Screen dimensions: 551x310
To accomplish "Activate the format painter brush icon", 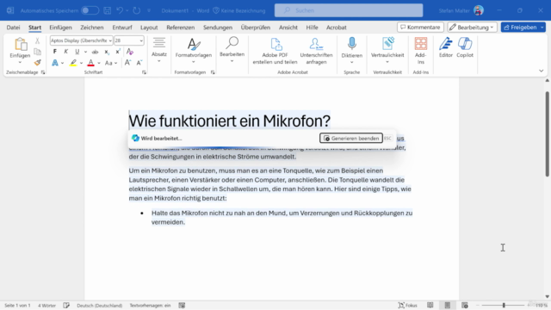I will click(x=37, y=63).
